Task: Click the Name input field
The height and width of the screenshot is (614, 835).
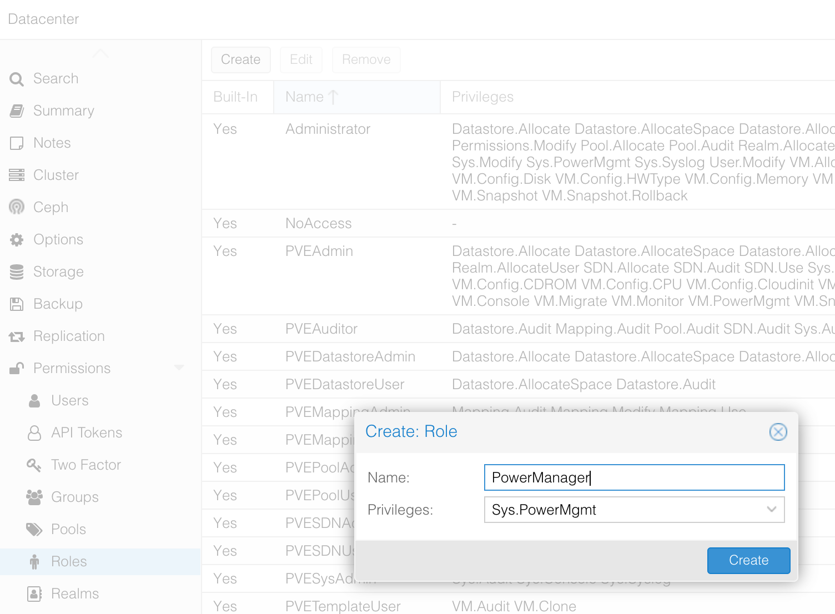Action: click(633, 477)
